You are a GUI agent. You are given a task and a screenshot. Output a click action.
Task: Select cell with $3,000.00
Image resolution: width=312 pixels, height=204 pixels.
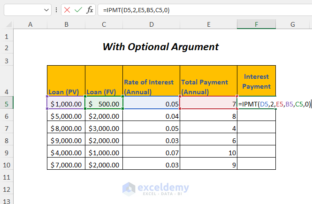[x=104, y=127]
